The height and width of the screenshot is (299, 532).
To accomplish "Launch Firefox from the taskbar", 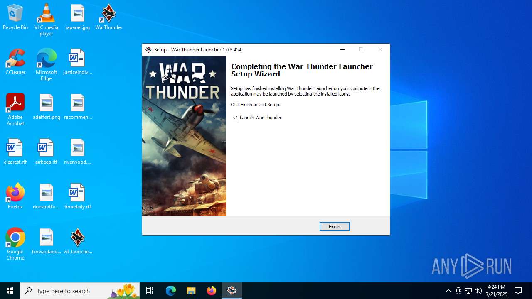I will (x=212, y=291).
